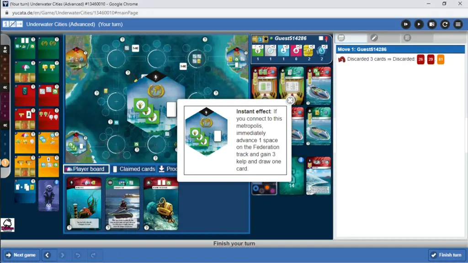Image resolution: width=468 pixels, height=263 pixels.
Task: Select the jet ski rider hand card
Action: tap(122, 204)
